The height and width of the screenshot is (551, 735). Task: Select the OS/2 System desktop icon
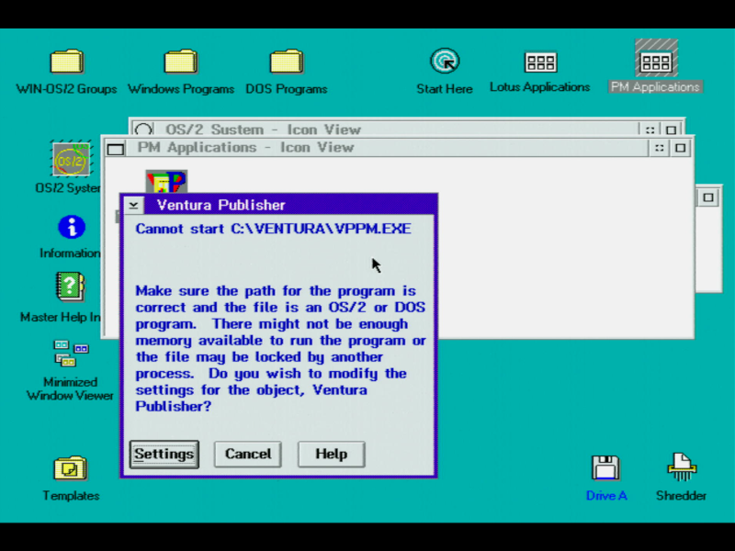[72, 160]
